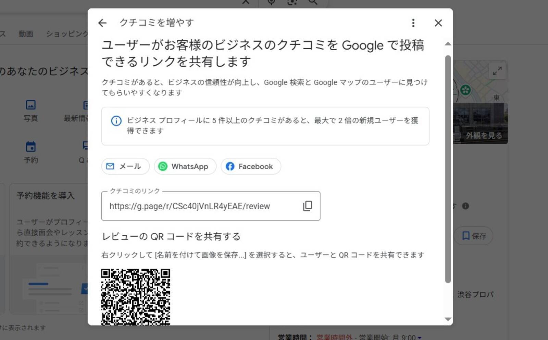Open 写真 in the background business panel

click(31, 111)
